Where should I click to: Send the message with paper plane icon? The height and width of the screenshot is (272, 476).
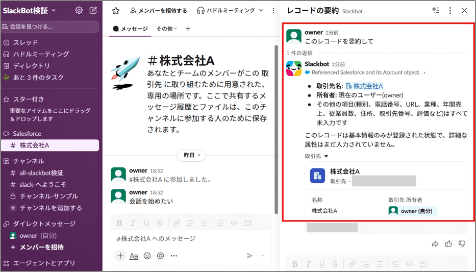[x=250, y=256]
